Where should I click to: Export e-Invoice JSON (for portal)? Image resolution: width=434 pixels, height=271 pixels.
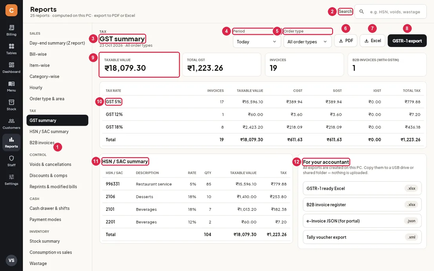(x=362, y=221)
